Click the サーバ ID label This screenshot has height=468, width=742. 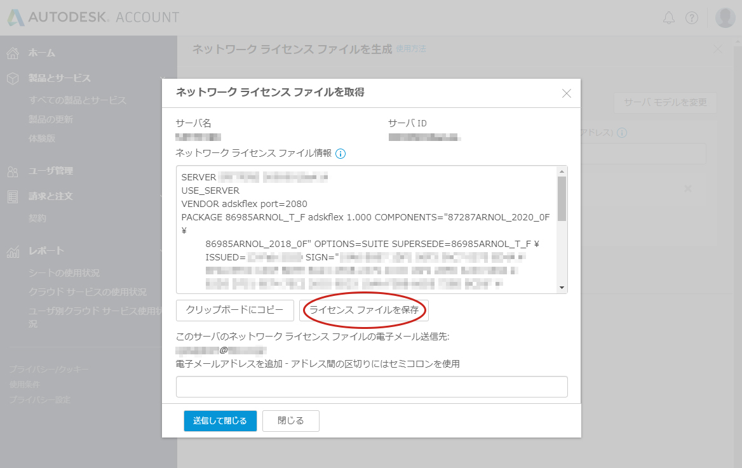[x=407, y=123]
